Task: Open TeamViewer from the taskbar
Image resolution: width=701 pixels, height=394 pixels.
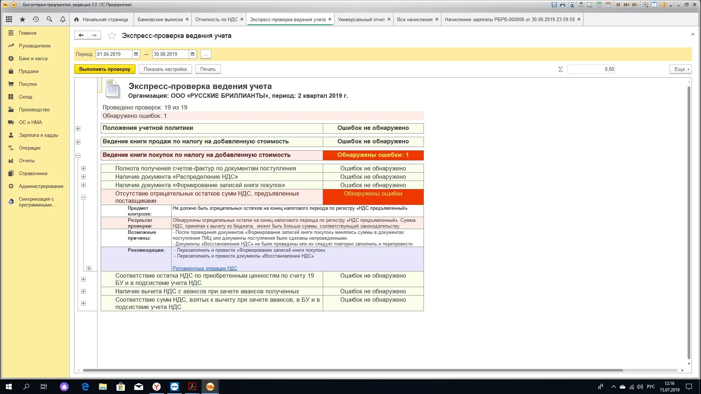Action: pos(175,387)
